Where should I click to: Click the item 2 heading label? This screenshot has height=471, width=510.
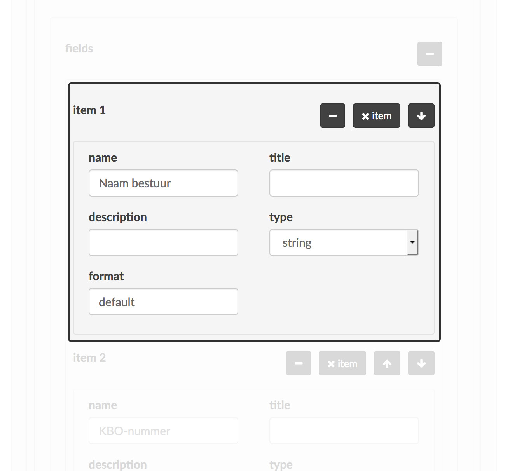pos(89,358)
